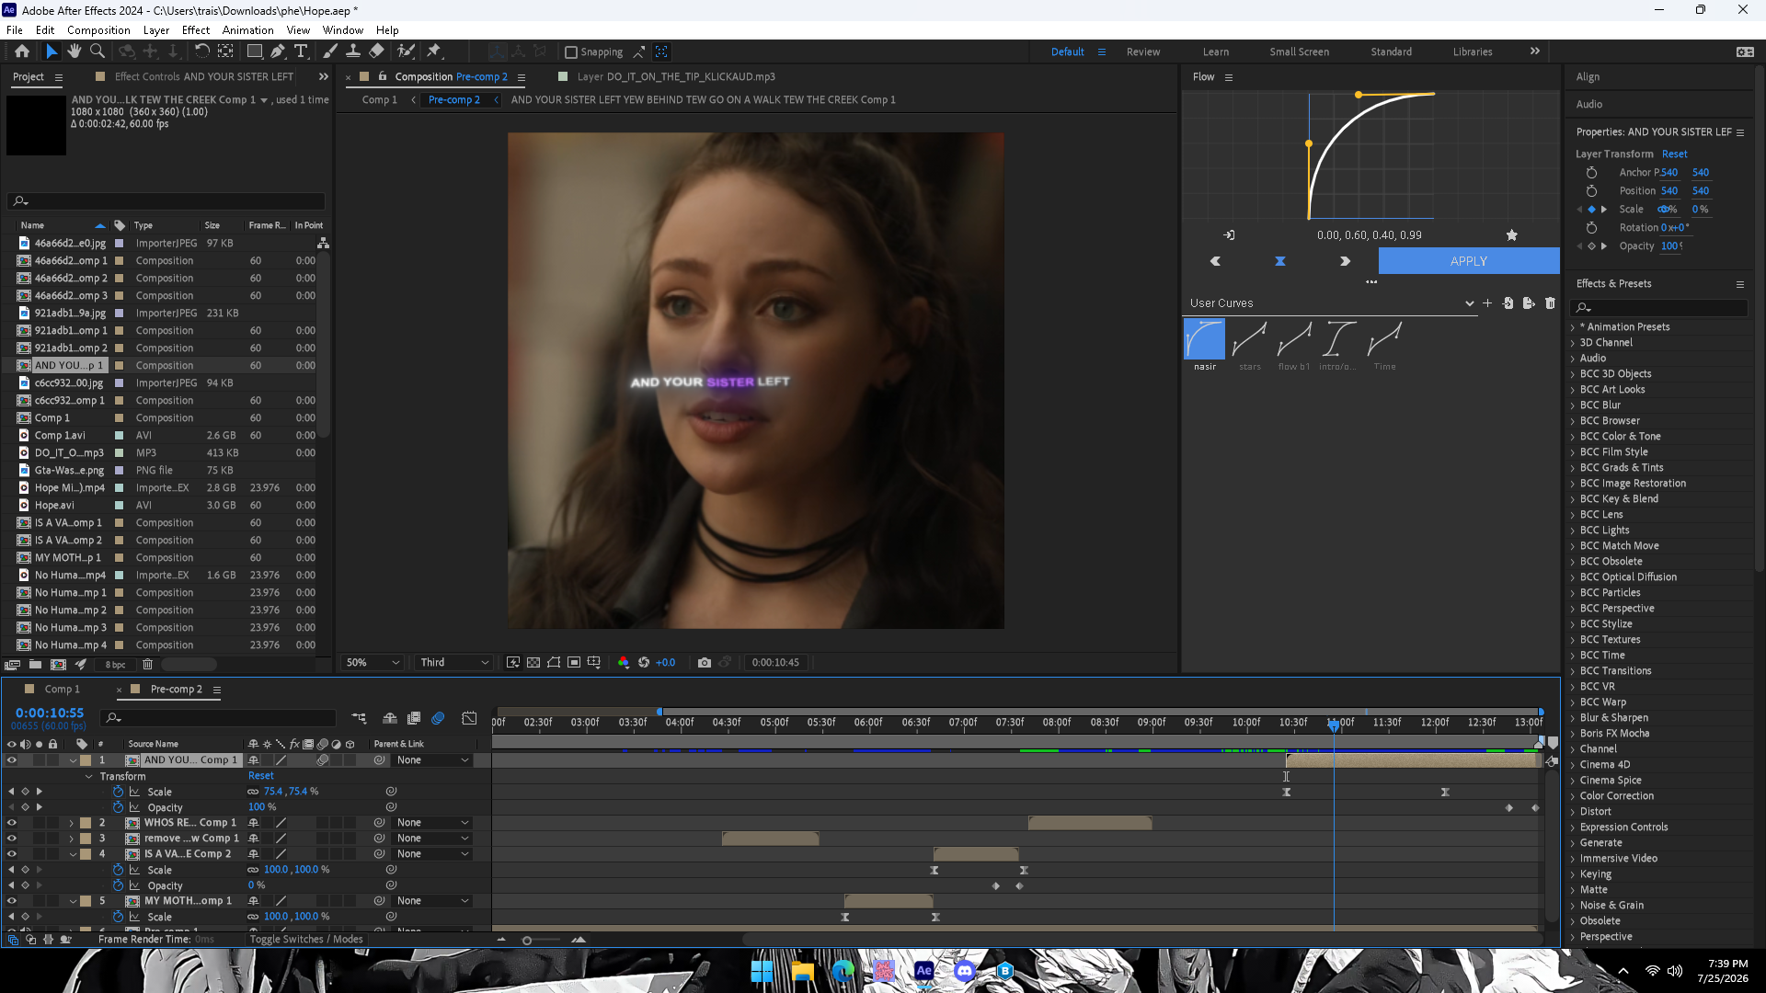This screenshot has width=1766, height=993.
Task: Reset Transform of layer 1 in timeline
Action: pyautogui.click(x=261, y=776)
